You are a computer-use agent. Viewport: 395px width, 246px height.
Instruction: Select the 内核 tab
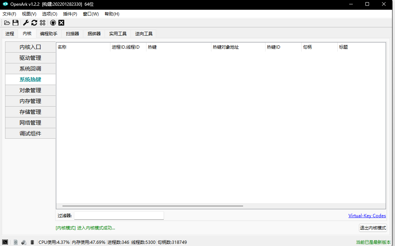27,33
